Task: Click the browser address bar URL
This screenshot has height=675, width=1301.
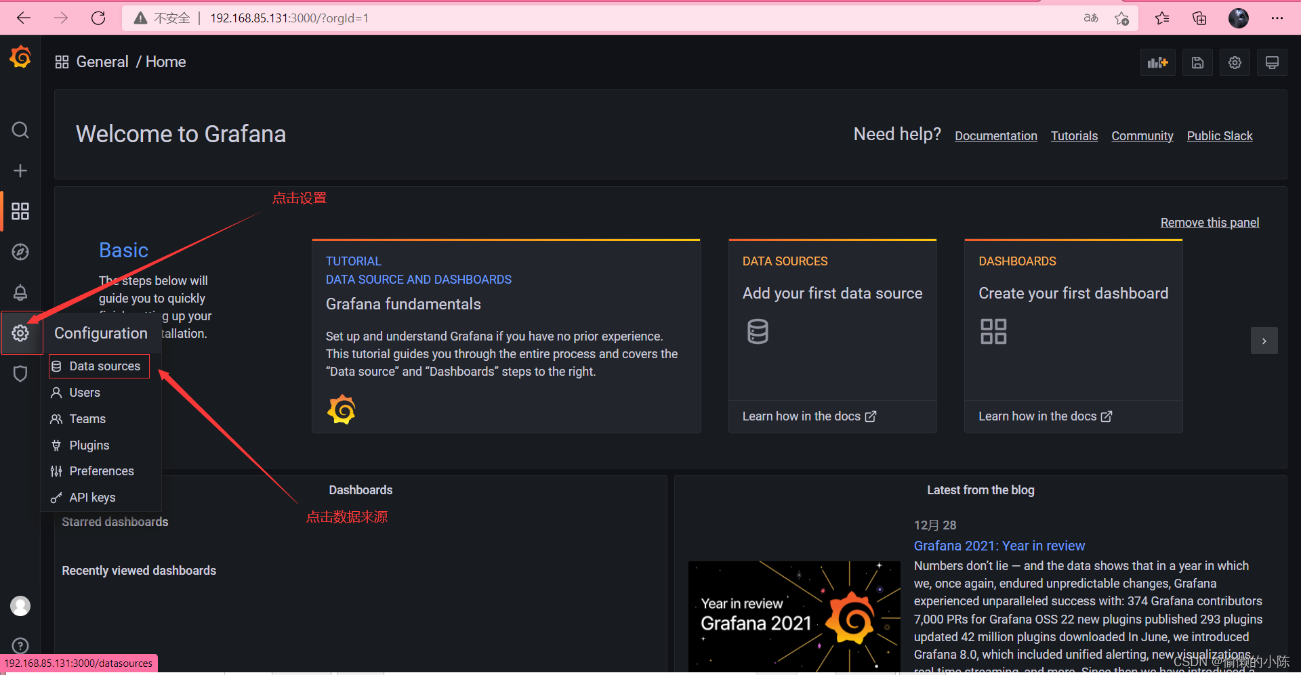Action: click(289, 18)
